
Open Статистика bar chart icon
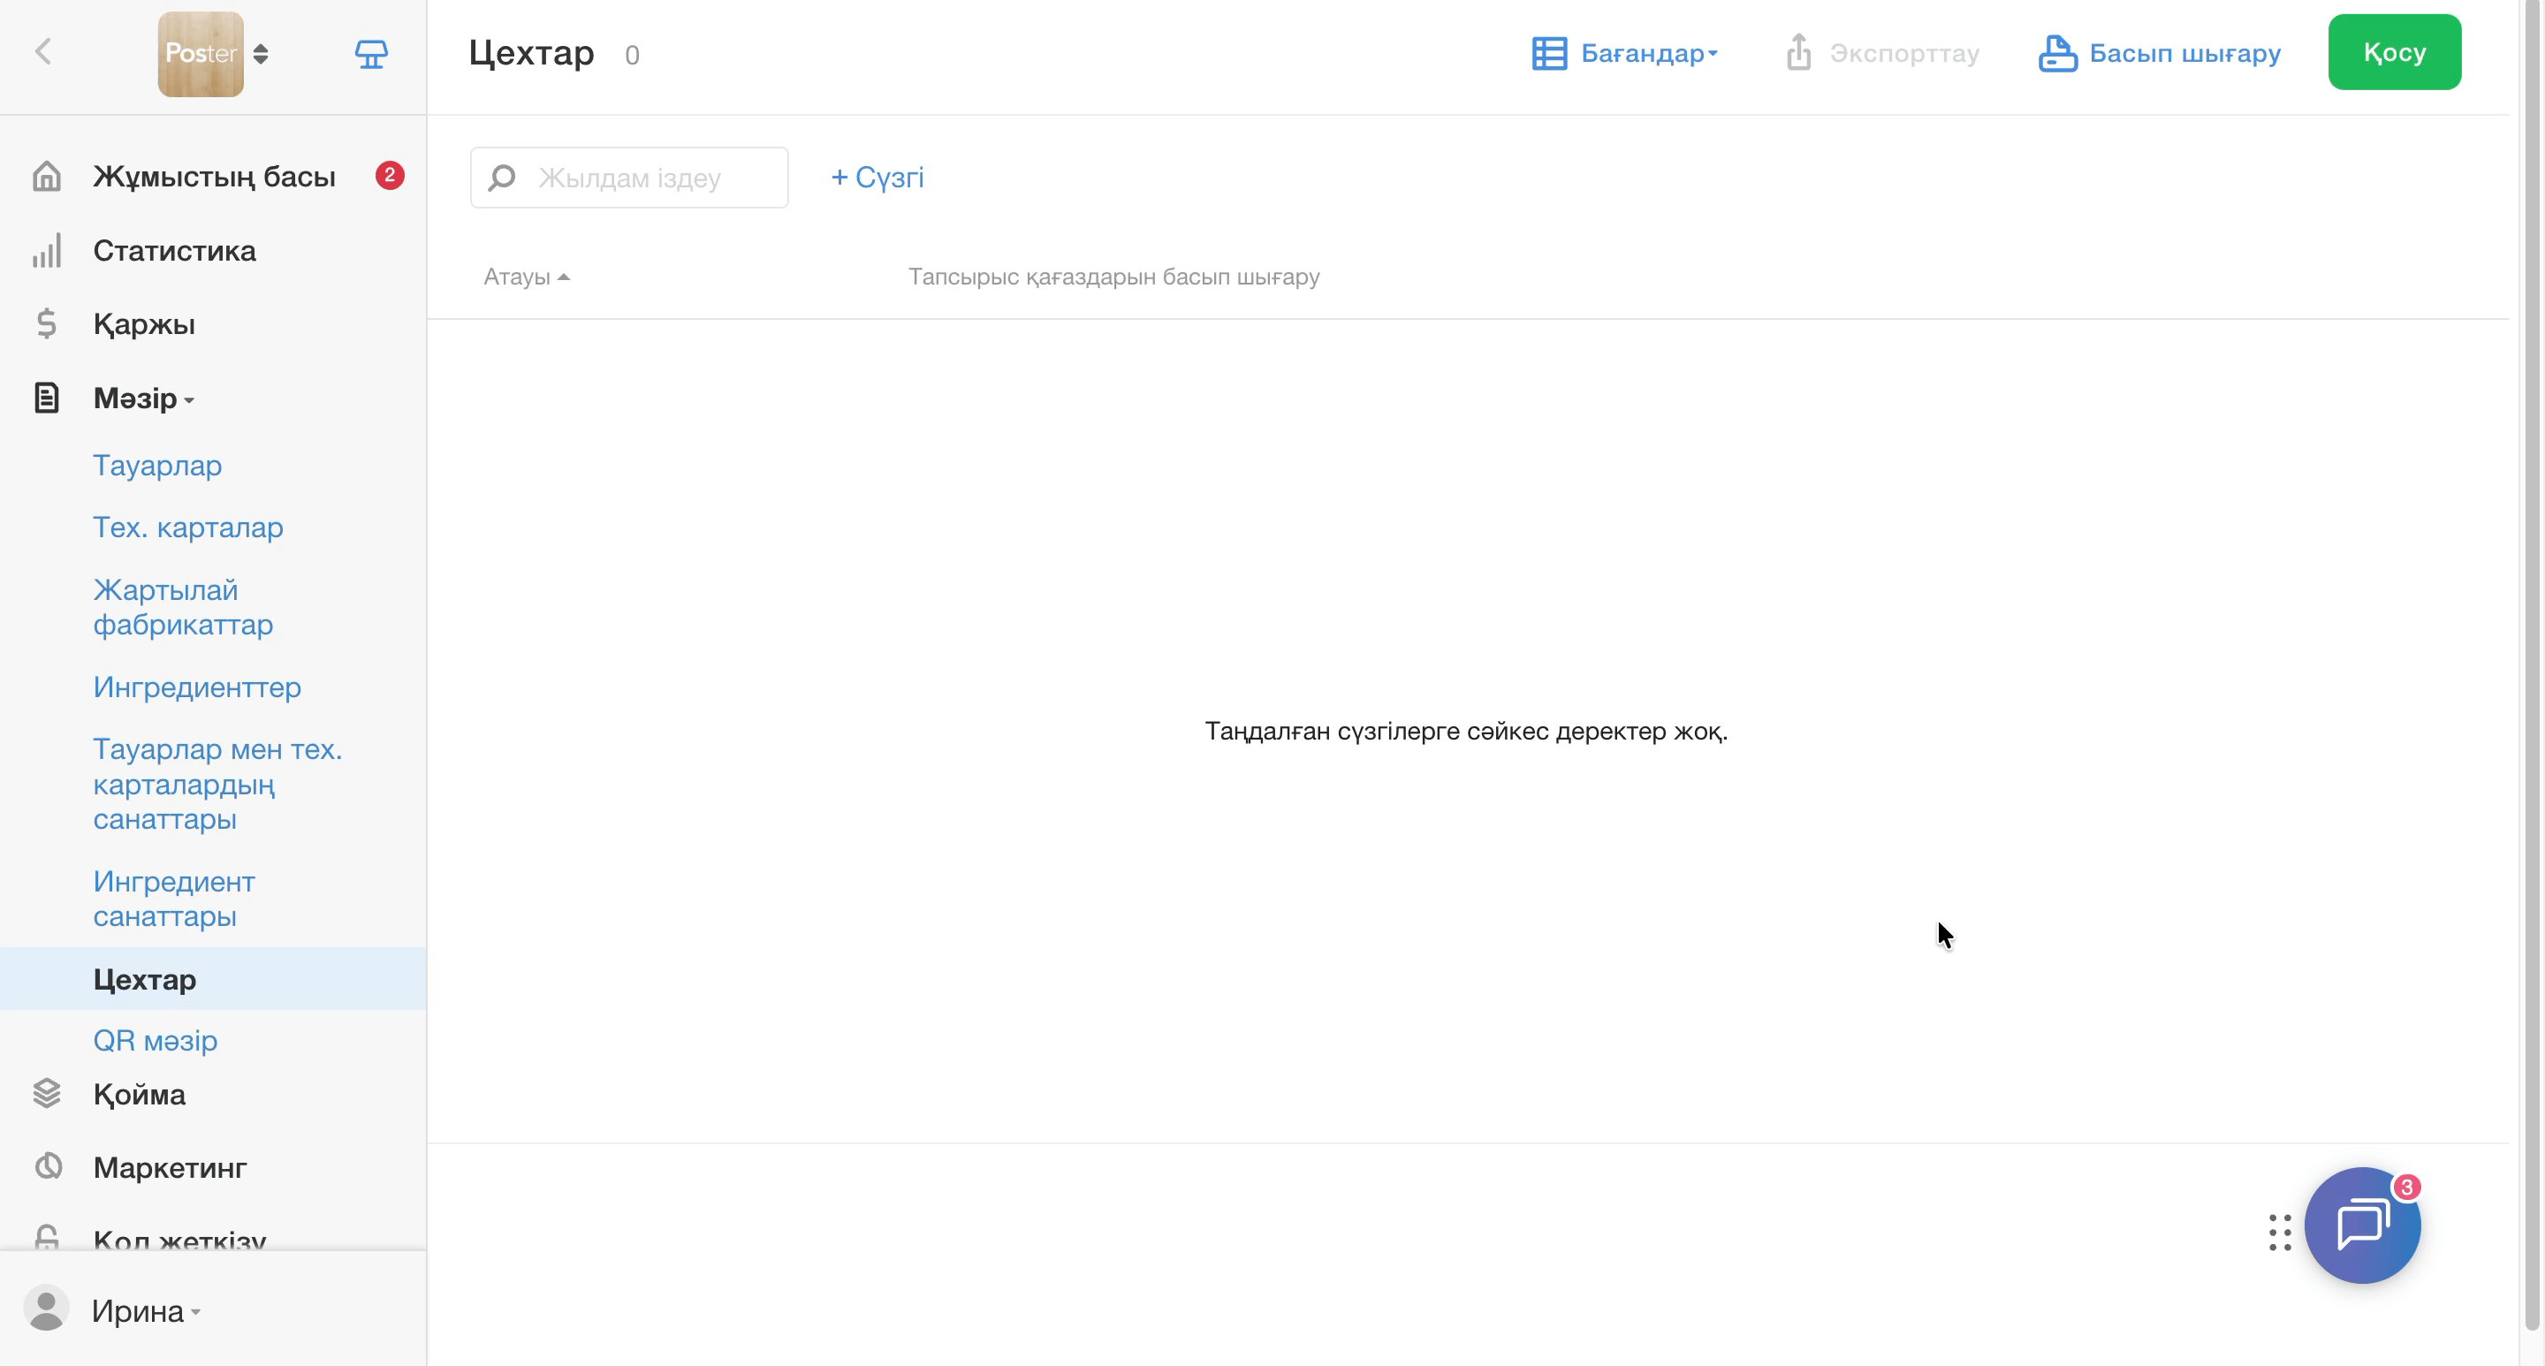[47, 251]
